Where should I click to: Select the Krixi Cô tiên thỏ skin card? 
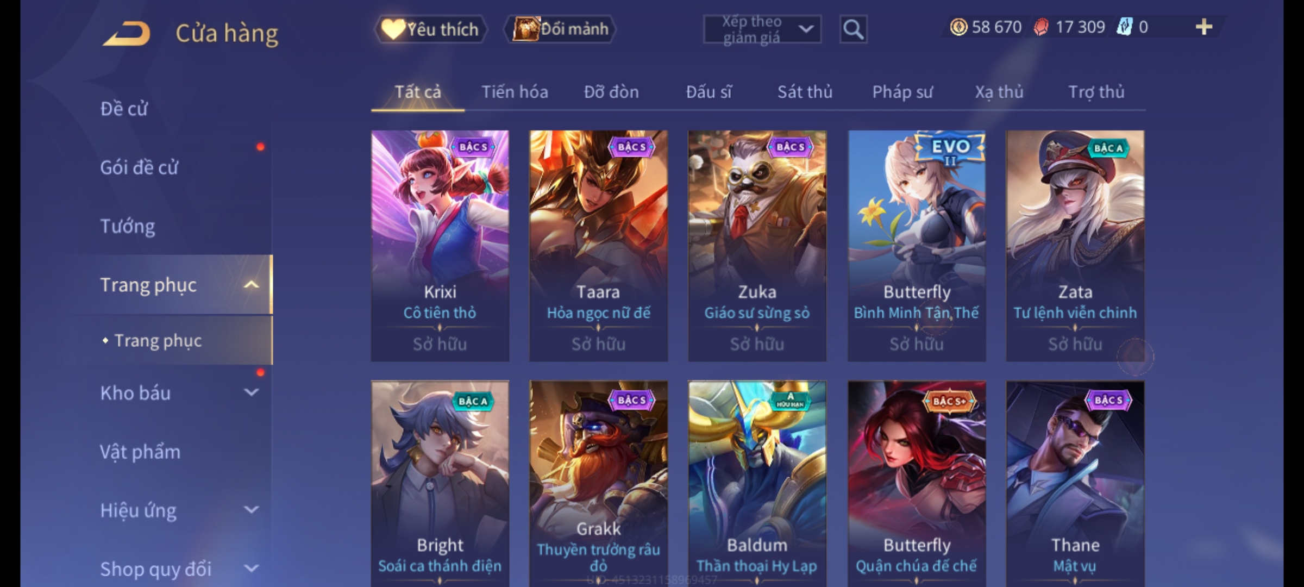tap(440, 246)
